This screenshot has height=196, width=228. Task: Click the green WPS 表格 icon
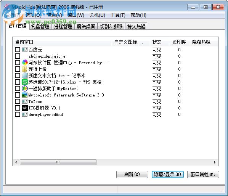[24, 82]
